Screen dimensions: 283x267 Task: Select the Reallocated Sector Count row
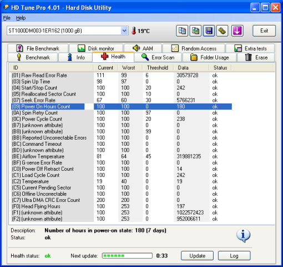pyautogui.click(x=122, y=94)
